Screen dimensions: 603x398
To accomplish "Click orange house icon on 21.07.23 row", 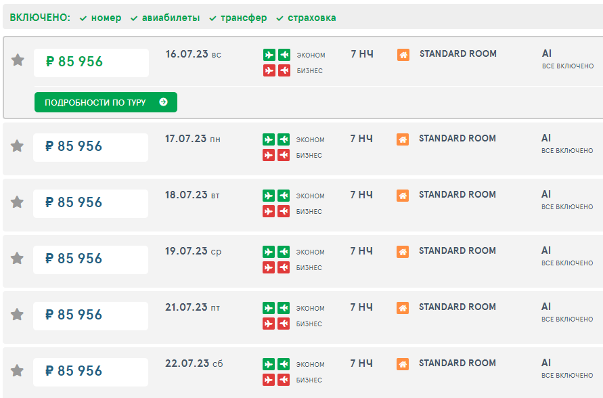I will [403, 307].
